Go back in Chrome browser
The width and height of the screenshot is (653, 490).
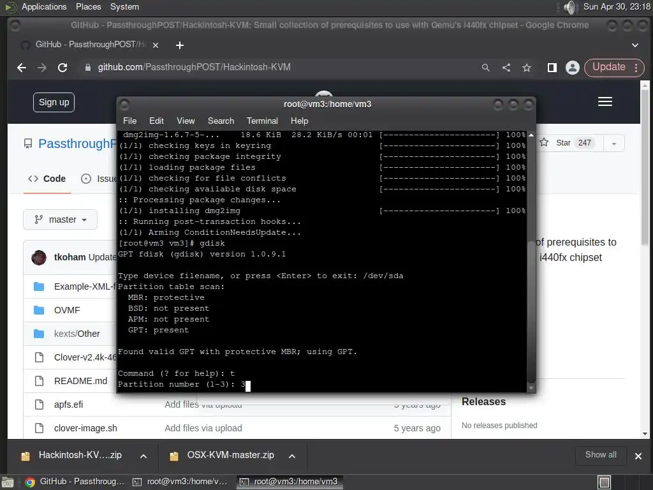[x=22, y=68]
